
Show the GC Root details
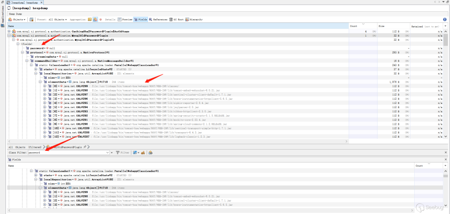(x=177, y=20)
